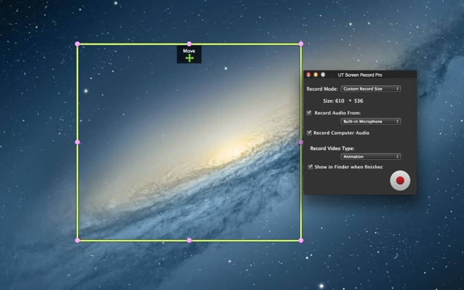This screenshot has height=290, width=464.
Task: Select the left-middle edge handle
Action: (77, 142)
